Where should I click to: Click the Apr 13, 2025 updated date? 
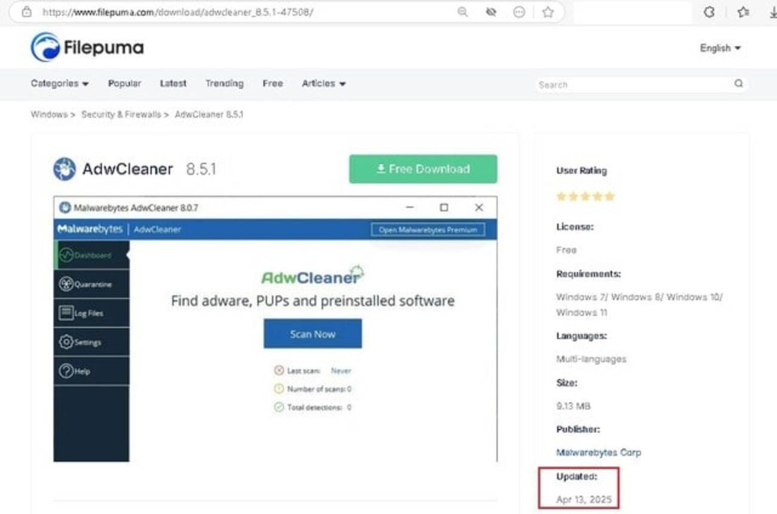[x=584, y=499]
